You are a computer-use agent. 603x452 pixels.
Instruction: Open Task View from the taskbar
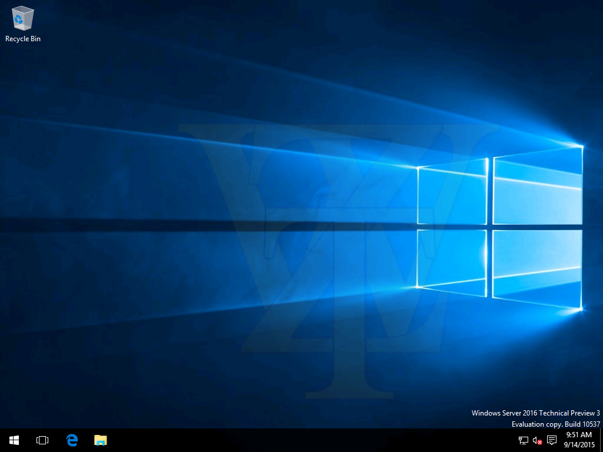[42, 440]
